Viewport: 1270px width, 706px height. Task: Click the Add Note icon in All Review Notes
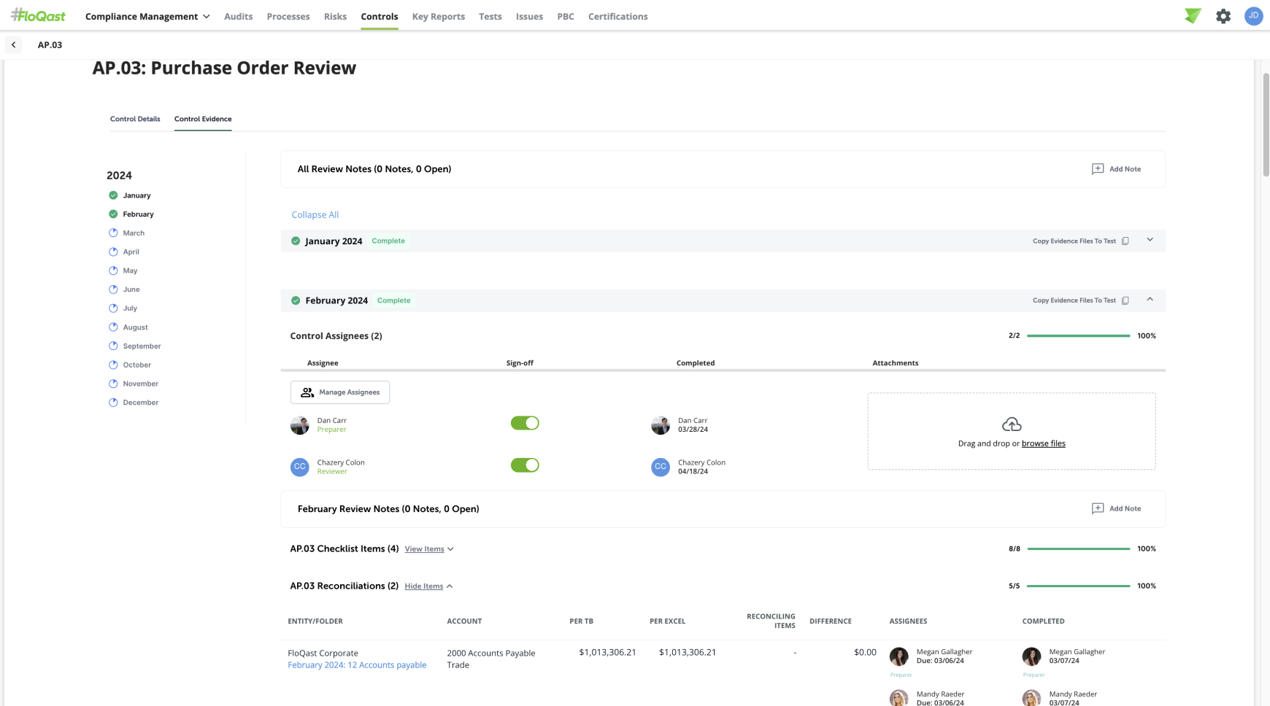pyautogui.click(x=1097, y=169)
